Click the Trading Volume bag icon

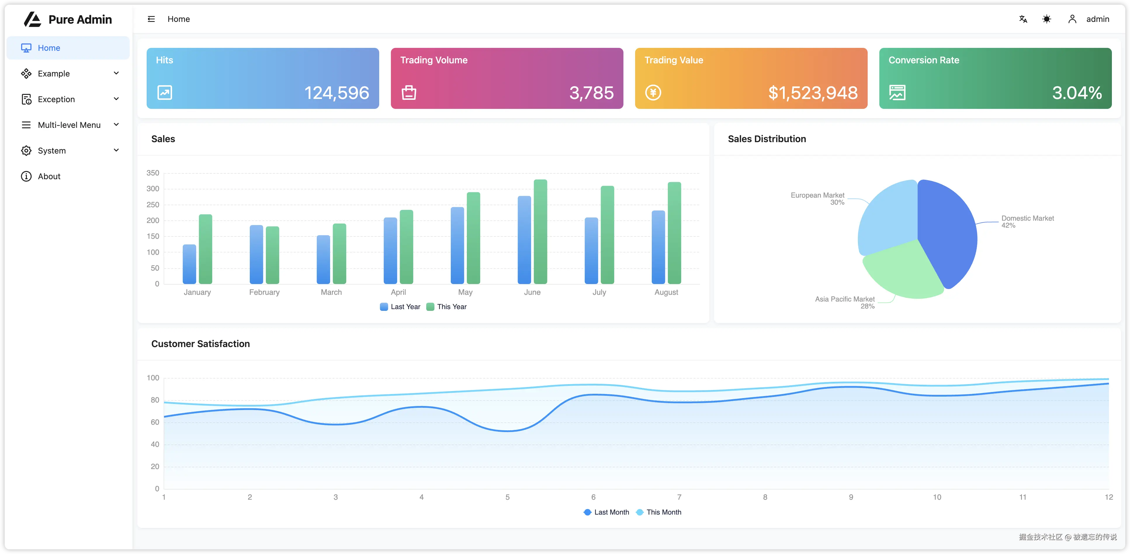[x=409, y=93]
